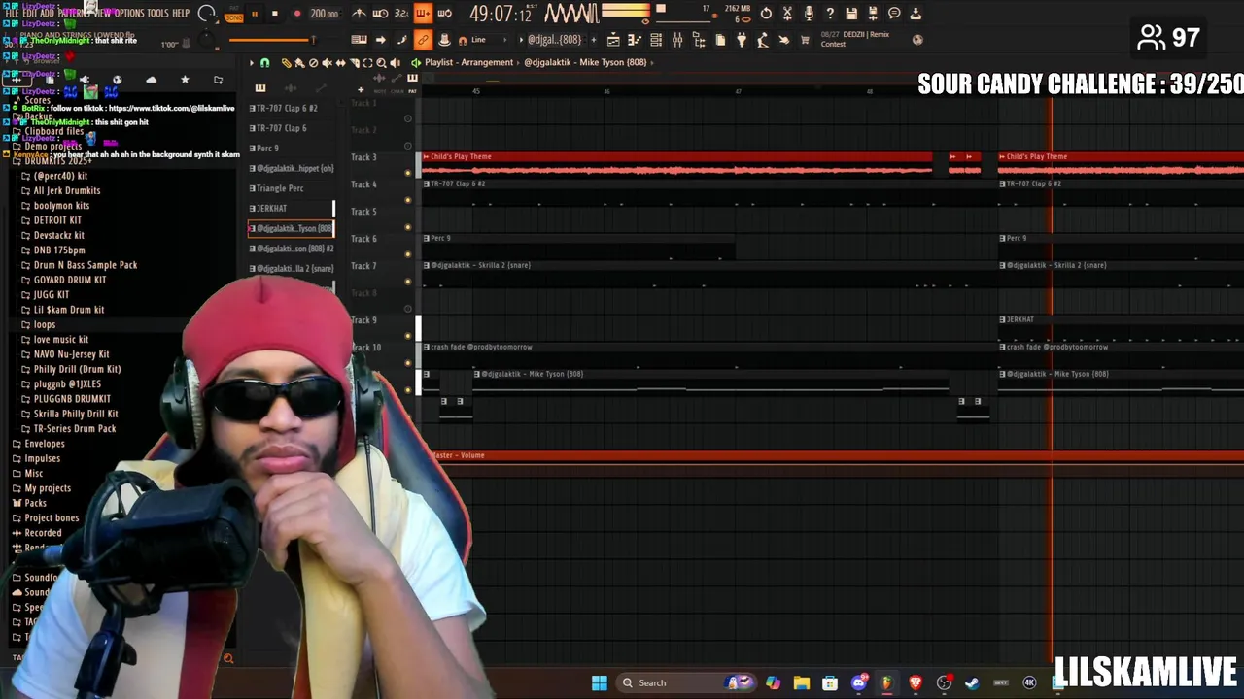Toggle wait for input before playing
1244x699 pixels.
point(380,14)
